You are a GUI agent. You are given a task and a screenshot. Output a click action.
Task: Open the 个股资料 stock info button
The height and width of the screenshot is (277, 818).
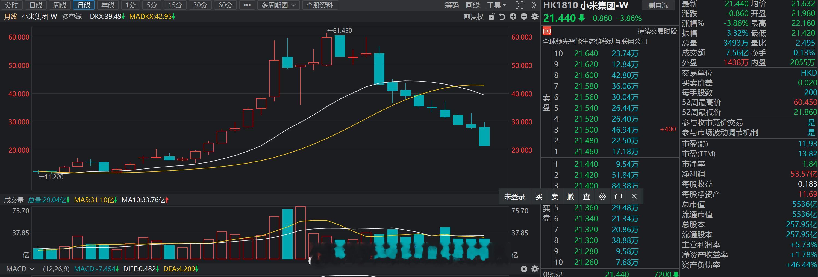point(320,5)
